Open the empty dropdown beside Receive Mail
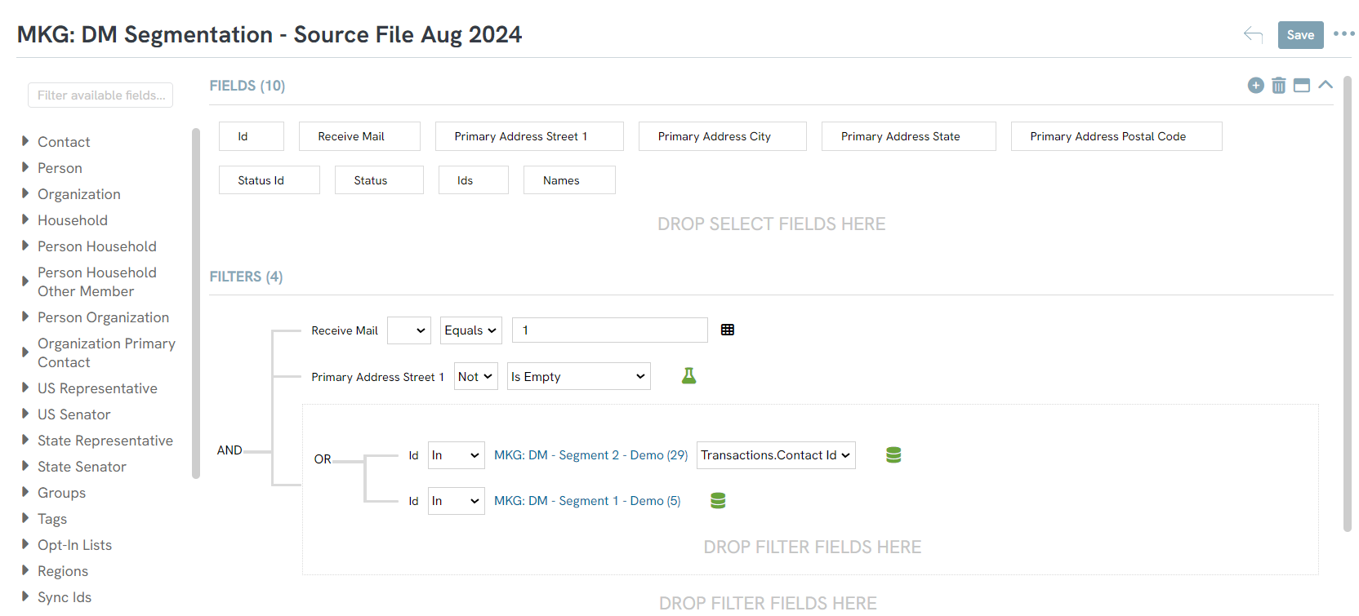The image size is (1359, 616). click(409, 330)
